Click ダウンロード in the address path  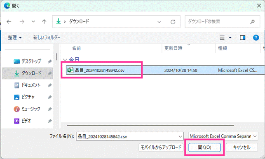pyautogui.click(x=79, y=21)
